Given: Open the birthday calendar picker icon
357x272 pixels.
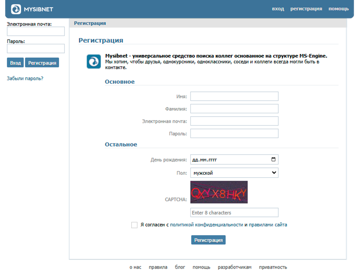Looking at the screenshot, I should coord(273,160).
